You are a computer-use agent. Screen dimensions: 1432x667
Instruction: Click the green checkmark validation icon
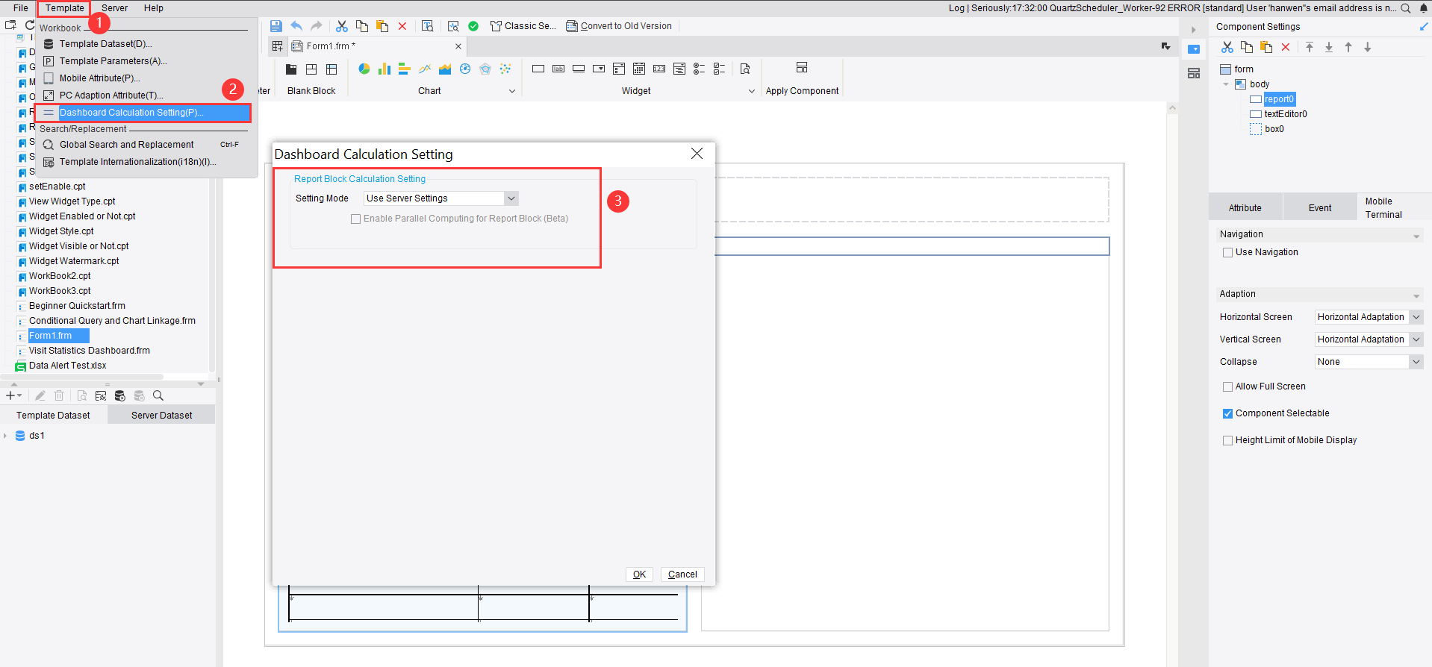(x=473, y=26)
